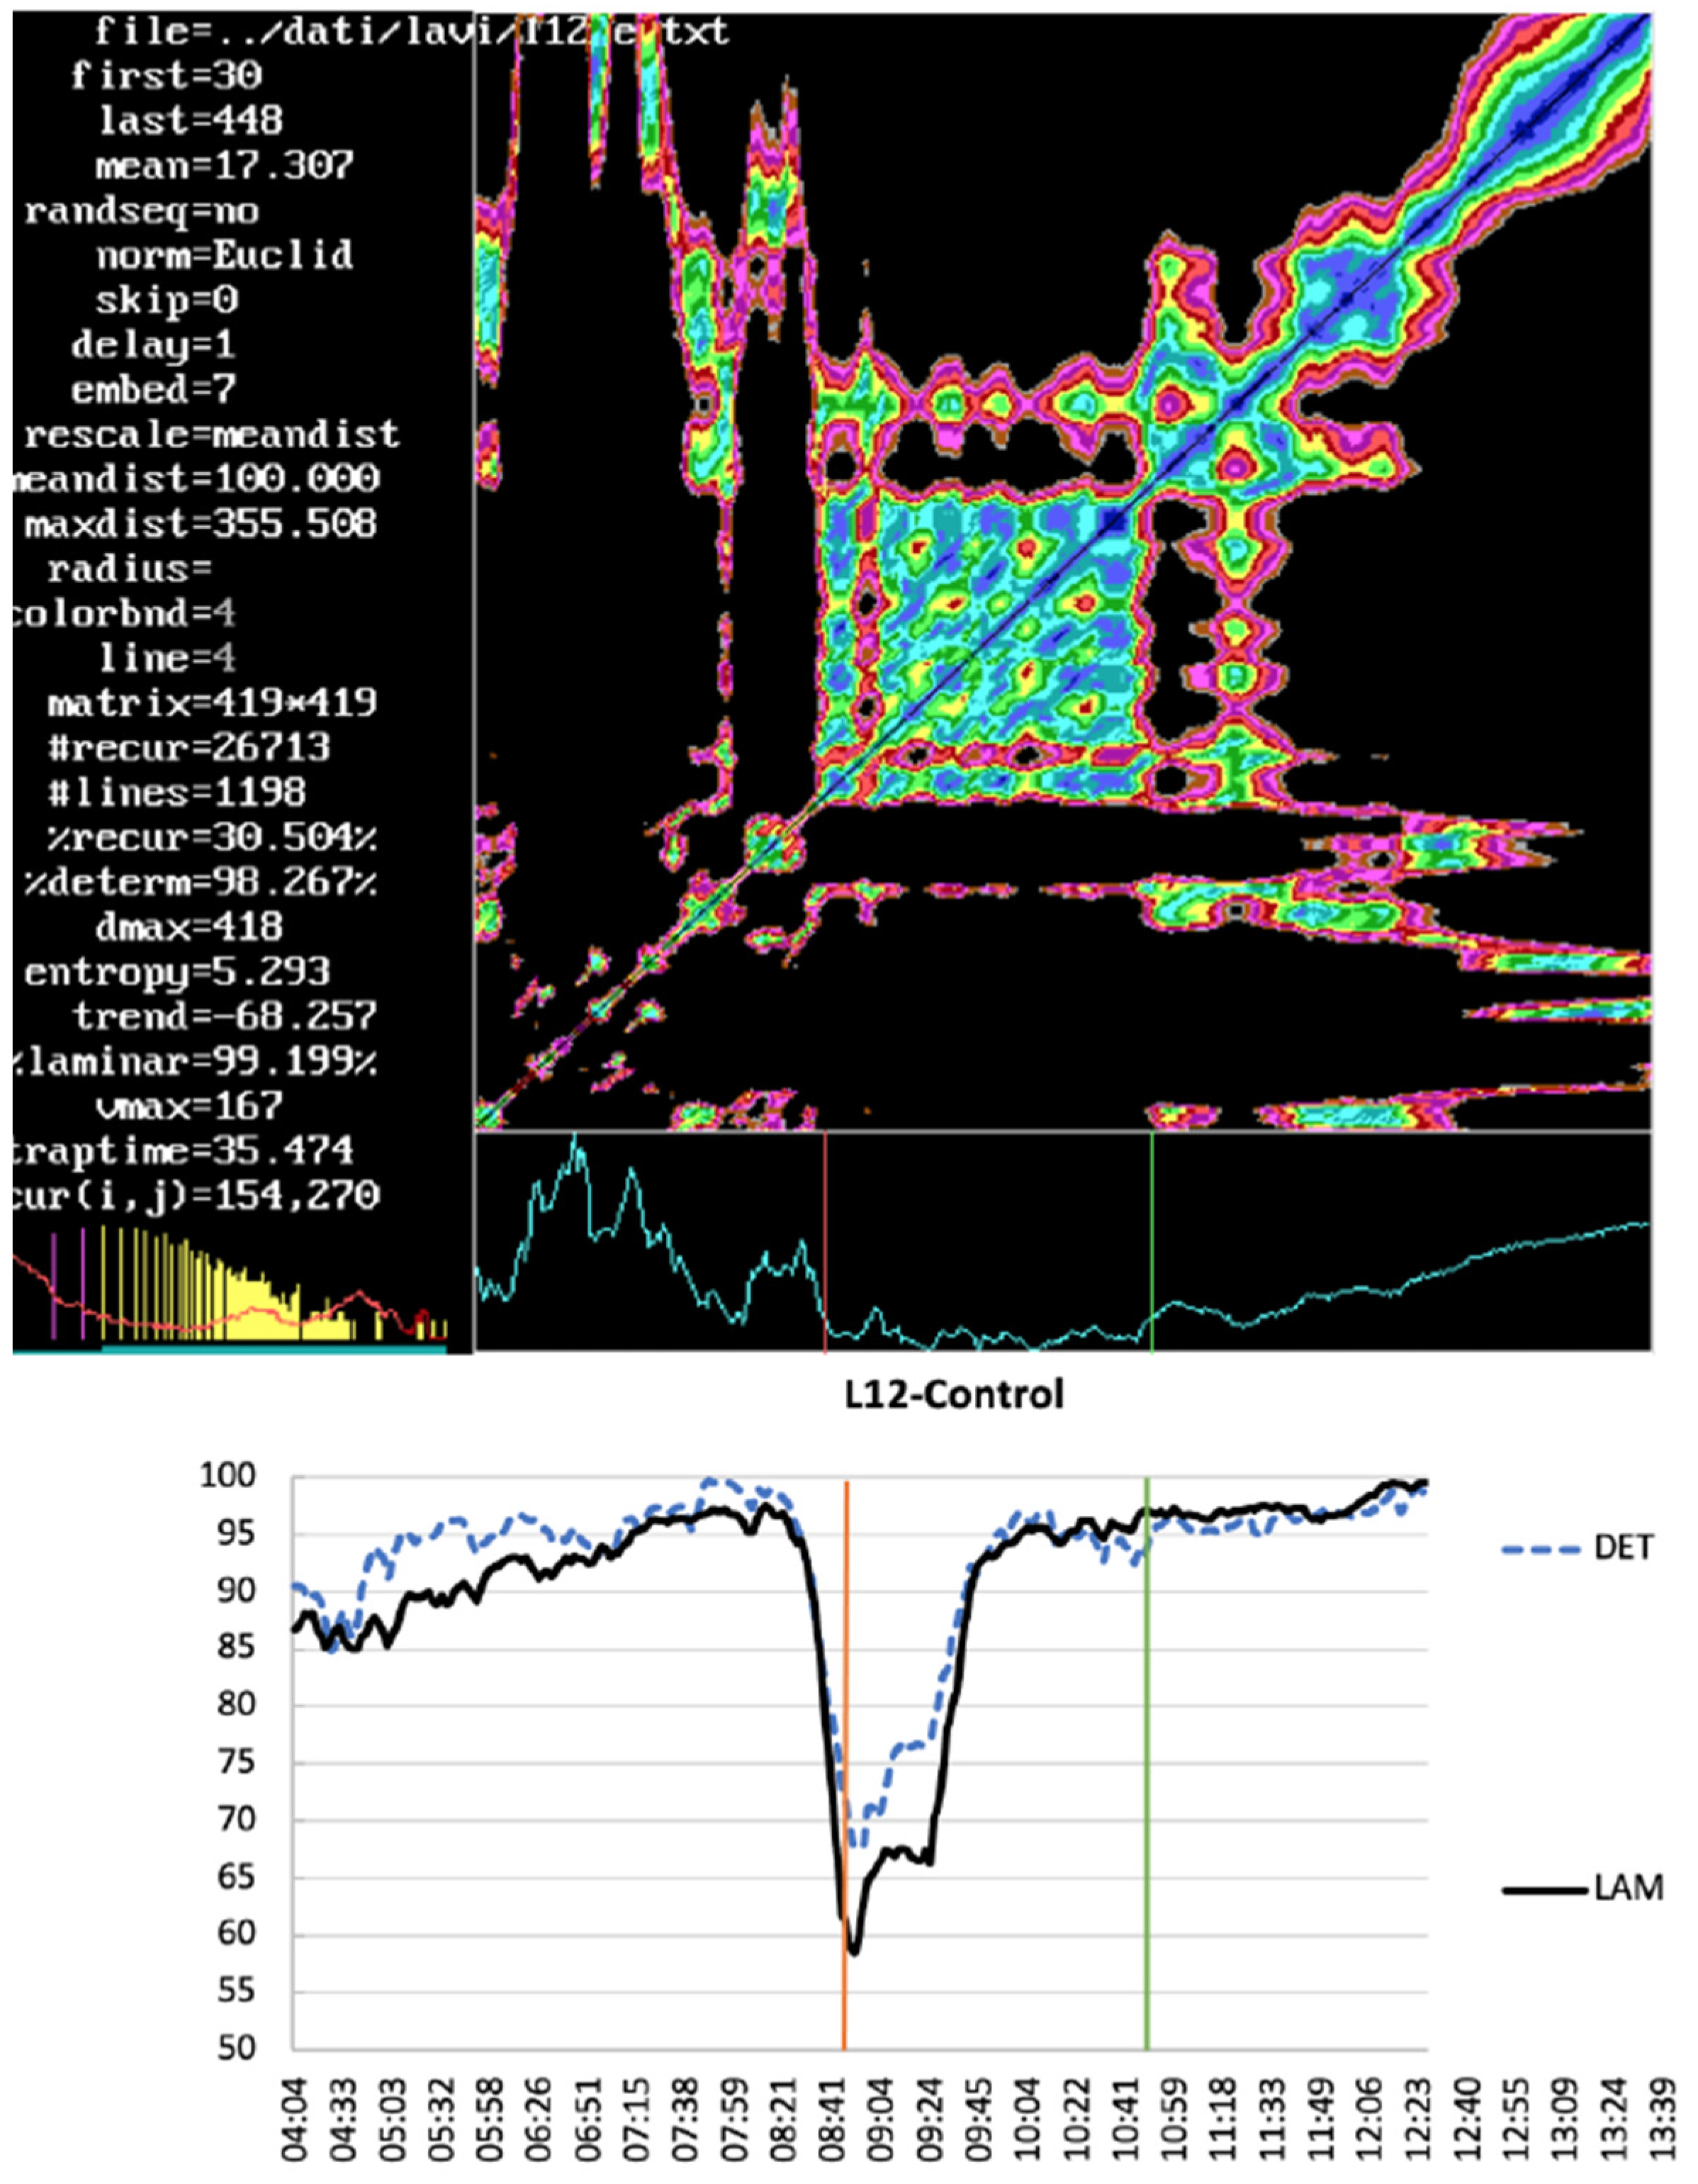
Task: Click the rescale=meandist setting
Action: pos(211,434)
